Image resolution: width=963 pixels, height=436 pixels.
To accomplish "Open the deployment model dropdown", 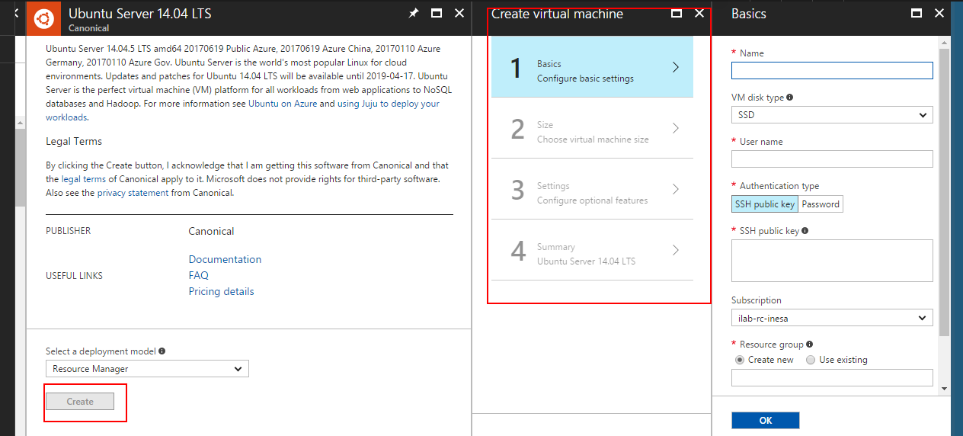I will [x=147, y=369].
